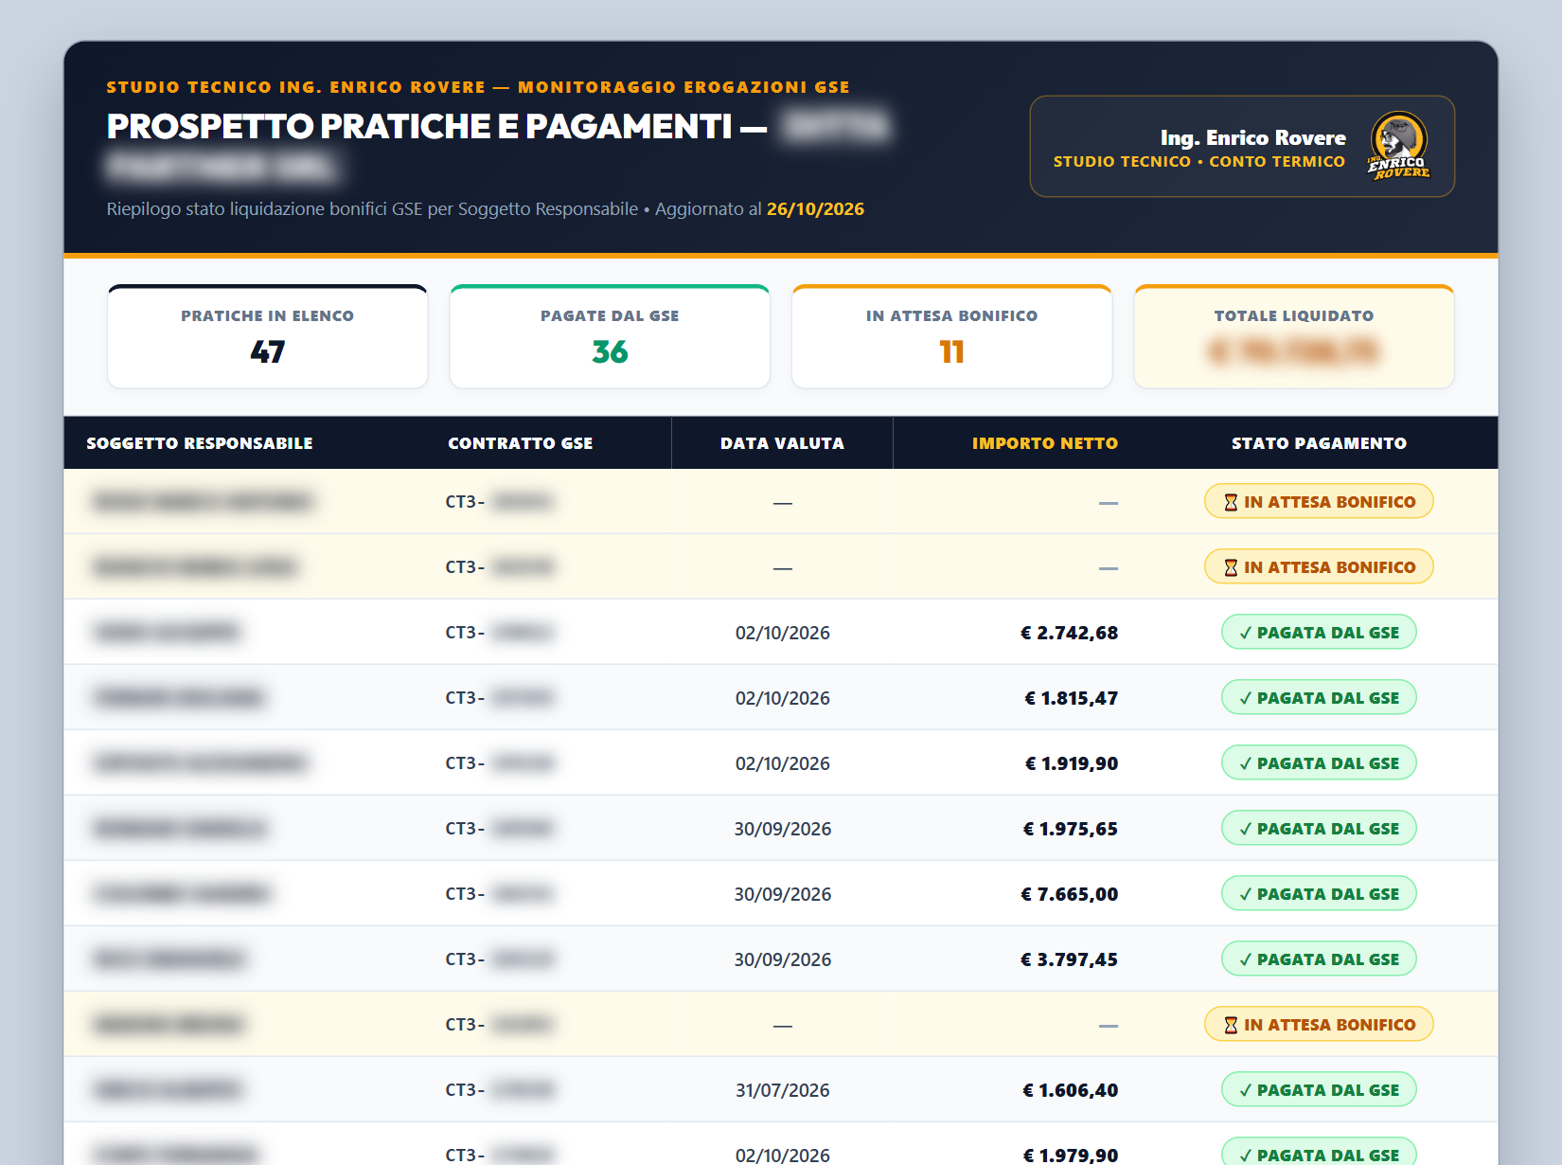Click the 'Data Valuta' column header
The image size is (1562, 1165).
coord(782,443)
